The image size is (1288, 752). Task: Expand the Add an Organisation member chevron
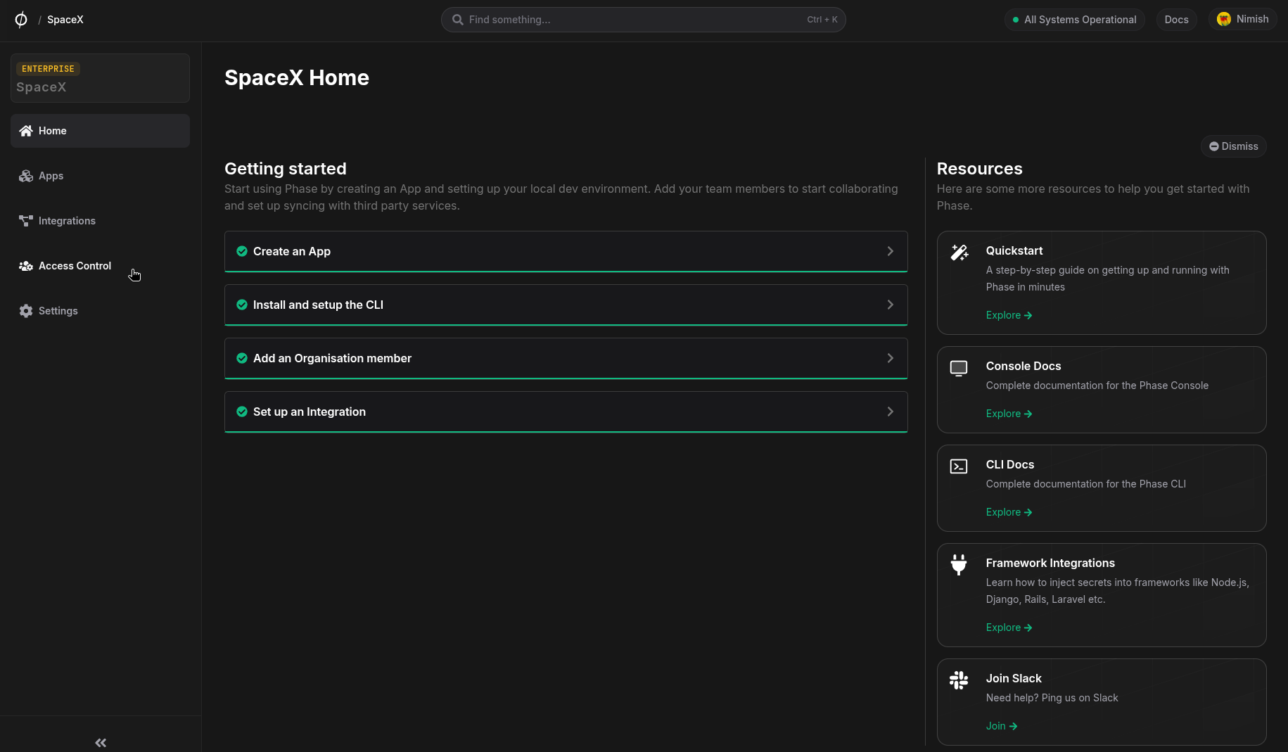tap(891, 358)
